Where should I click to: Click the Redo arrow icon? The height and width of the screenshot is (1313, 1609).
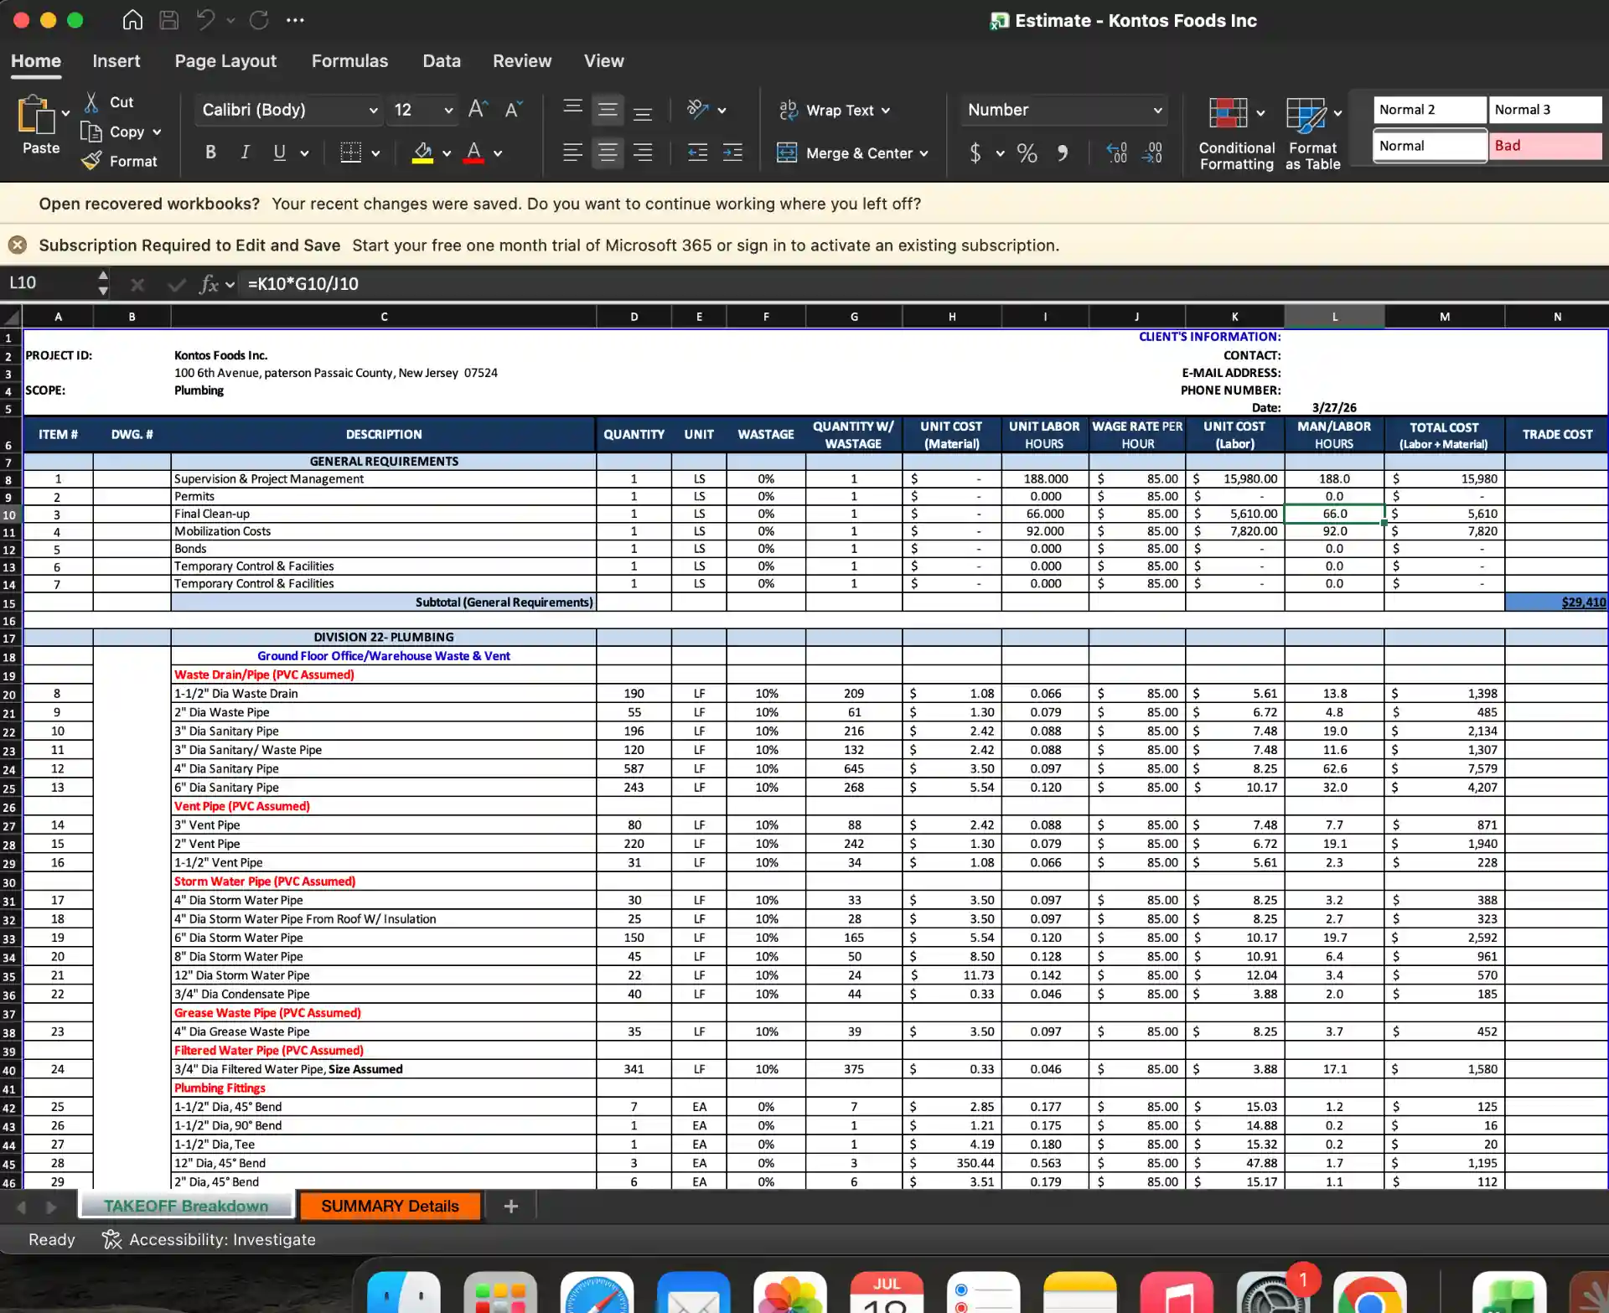259,20
